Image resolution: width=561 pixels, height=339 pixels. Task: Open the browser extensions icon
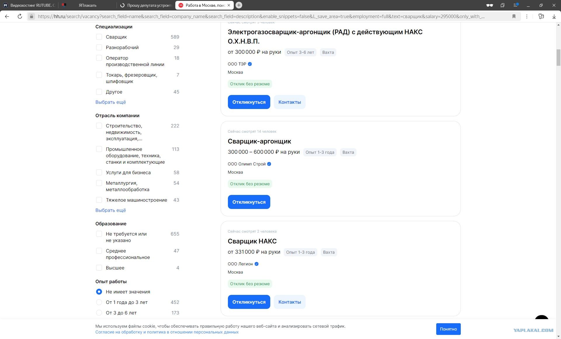pos(541,16)
